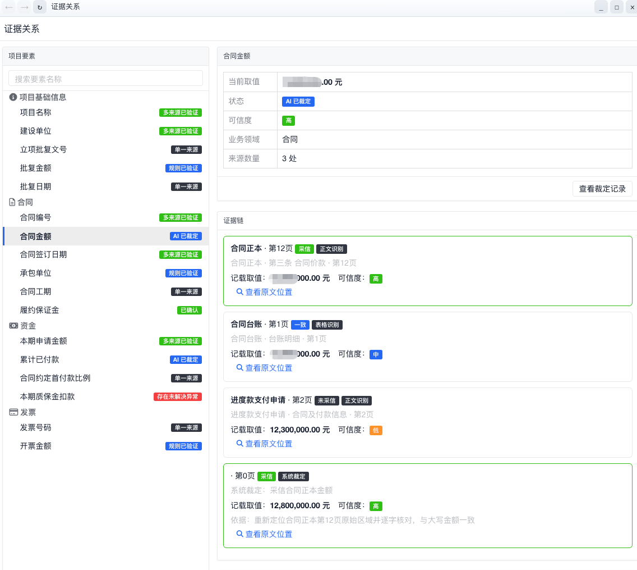Click the 存在未解决异常 red badge
The width and height of the screenshot is (637, 570).
178,396
